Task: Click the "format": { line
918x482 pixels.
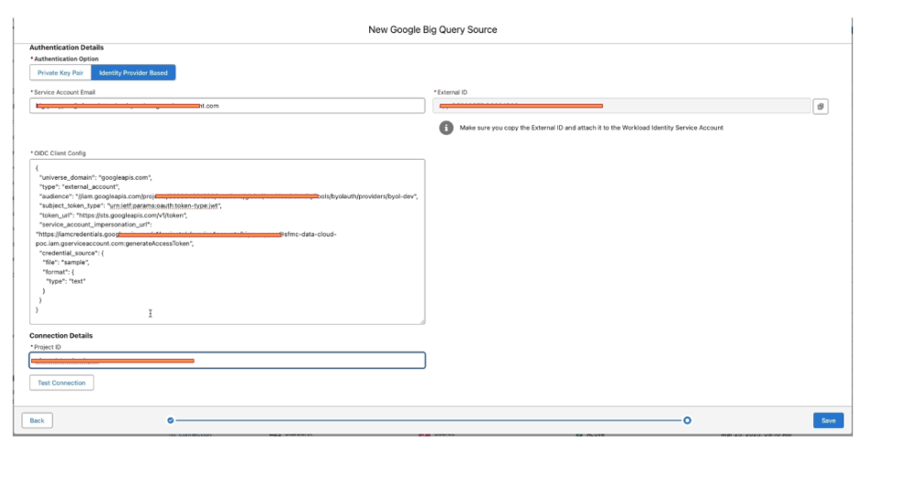Action: pos(58,272)
